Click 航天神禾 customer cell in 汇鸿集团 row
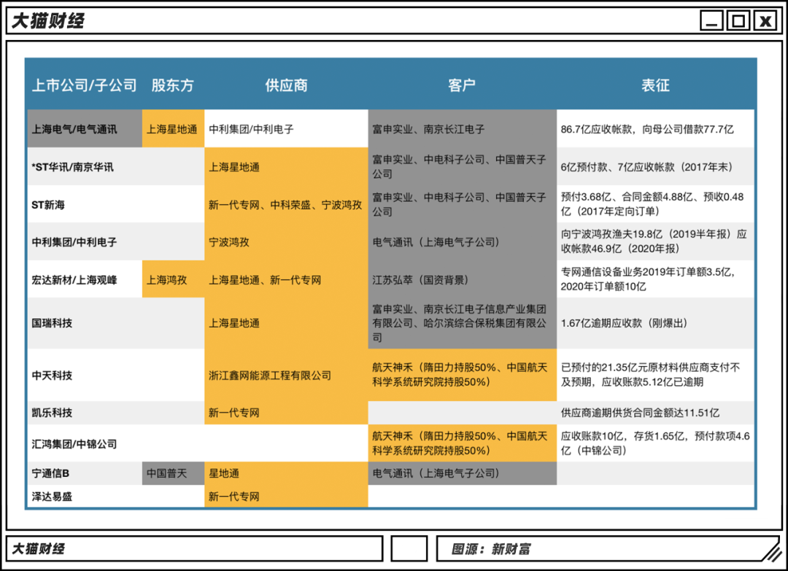Image resolution: width=788 pixels, height=571 pixels. [x=462, y=443]
